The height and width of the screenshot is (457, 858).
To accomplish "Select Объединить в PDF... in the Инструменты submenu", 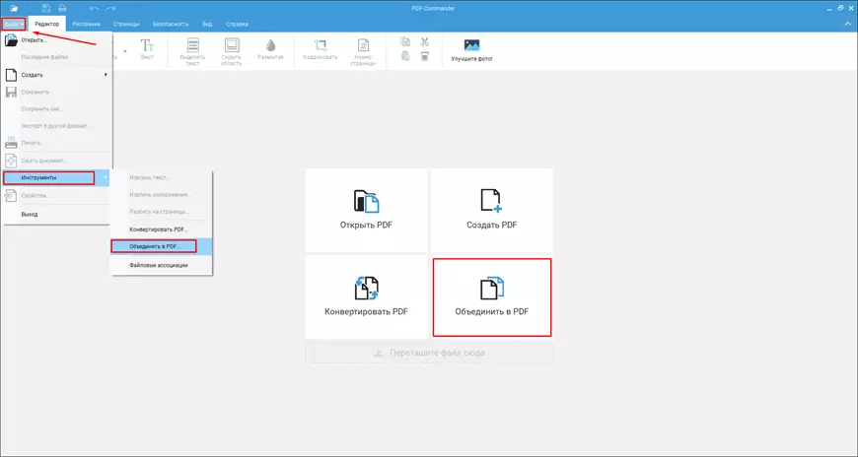I will [161, 246].
